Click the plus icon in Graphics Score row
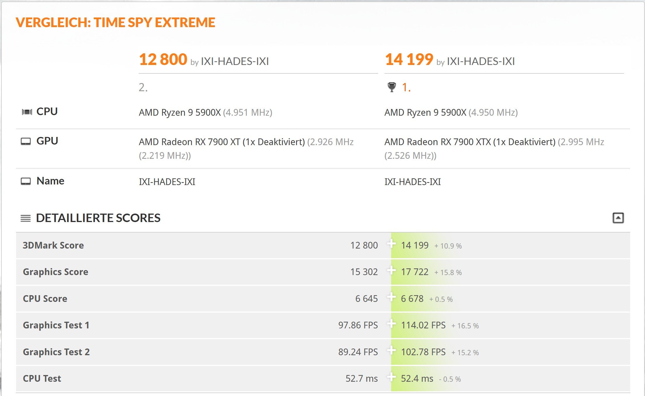The height and width of the screenshot is (396, 645). click(391, 270)
